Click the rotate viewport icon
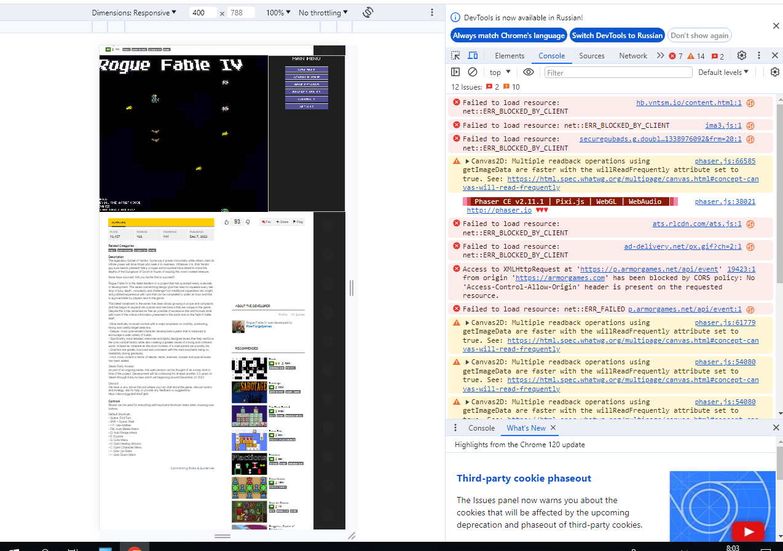 [x=368, y=12]
